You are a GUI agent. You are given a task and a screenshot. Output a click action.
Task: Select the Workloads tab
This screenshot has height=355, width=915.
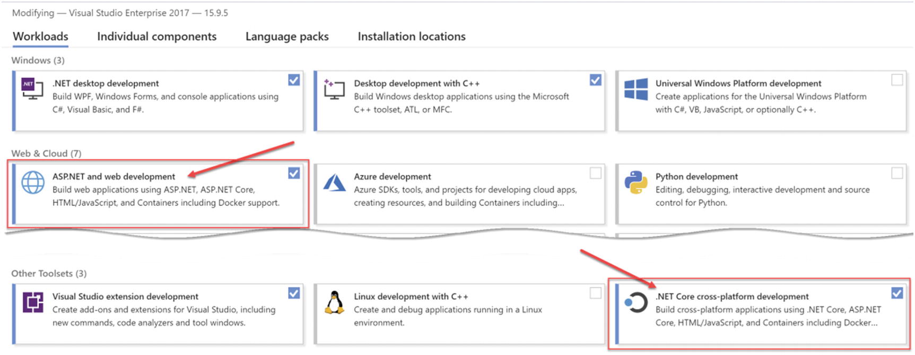coord(40,36)
